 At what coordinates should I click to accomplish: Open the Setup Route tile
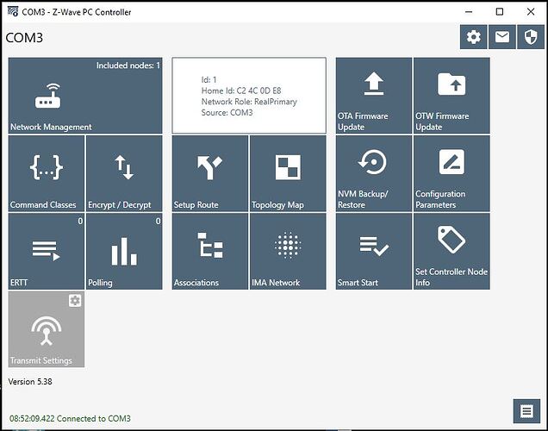point(210,173)
